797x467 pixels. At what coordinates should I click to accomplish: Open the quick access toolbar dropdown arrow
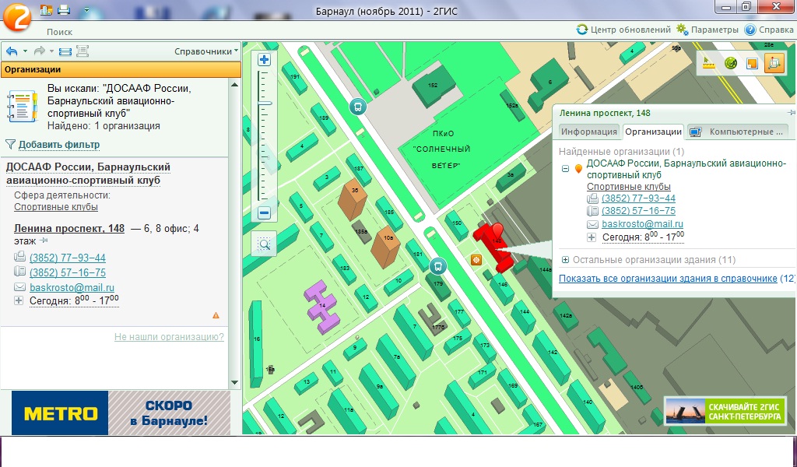(x=86, y=9)
